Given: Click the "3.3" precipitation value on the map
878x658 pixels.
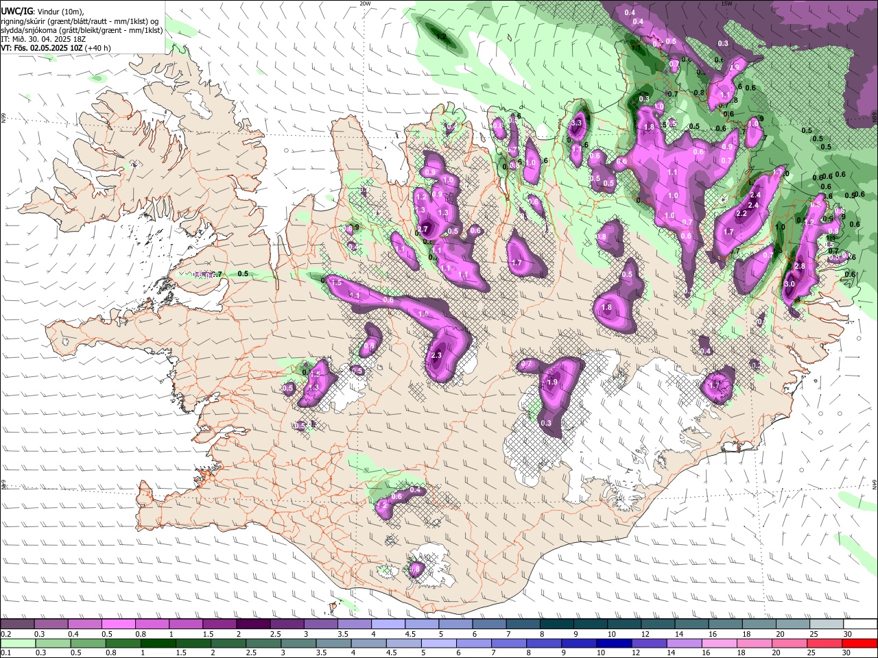Looking at the screenshot, I should [576, 123].
